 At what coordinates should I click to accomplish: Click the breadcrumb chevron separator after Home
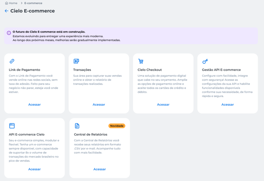21,3
